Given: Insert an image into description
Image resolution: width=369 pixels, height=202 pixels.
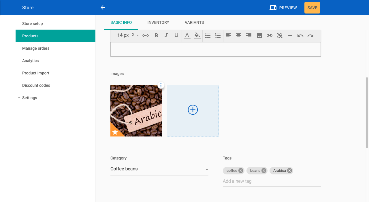Looking at the screenshot, I should [259, 36].
